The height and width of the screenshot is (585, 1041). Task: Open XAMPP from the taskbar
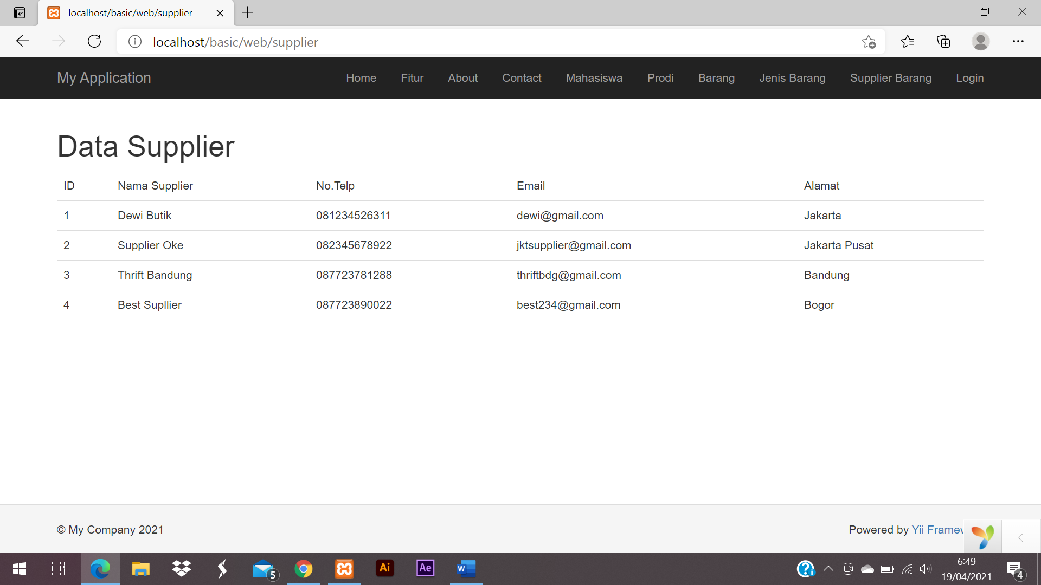click(344, 568)
